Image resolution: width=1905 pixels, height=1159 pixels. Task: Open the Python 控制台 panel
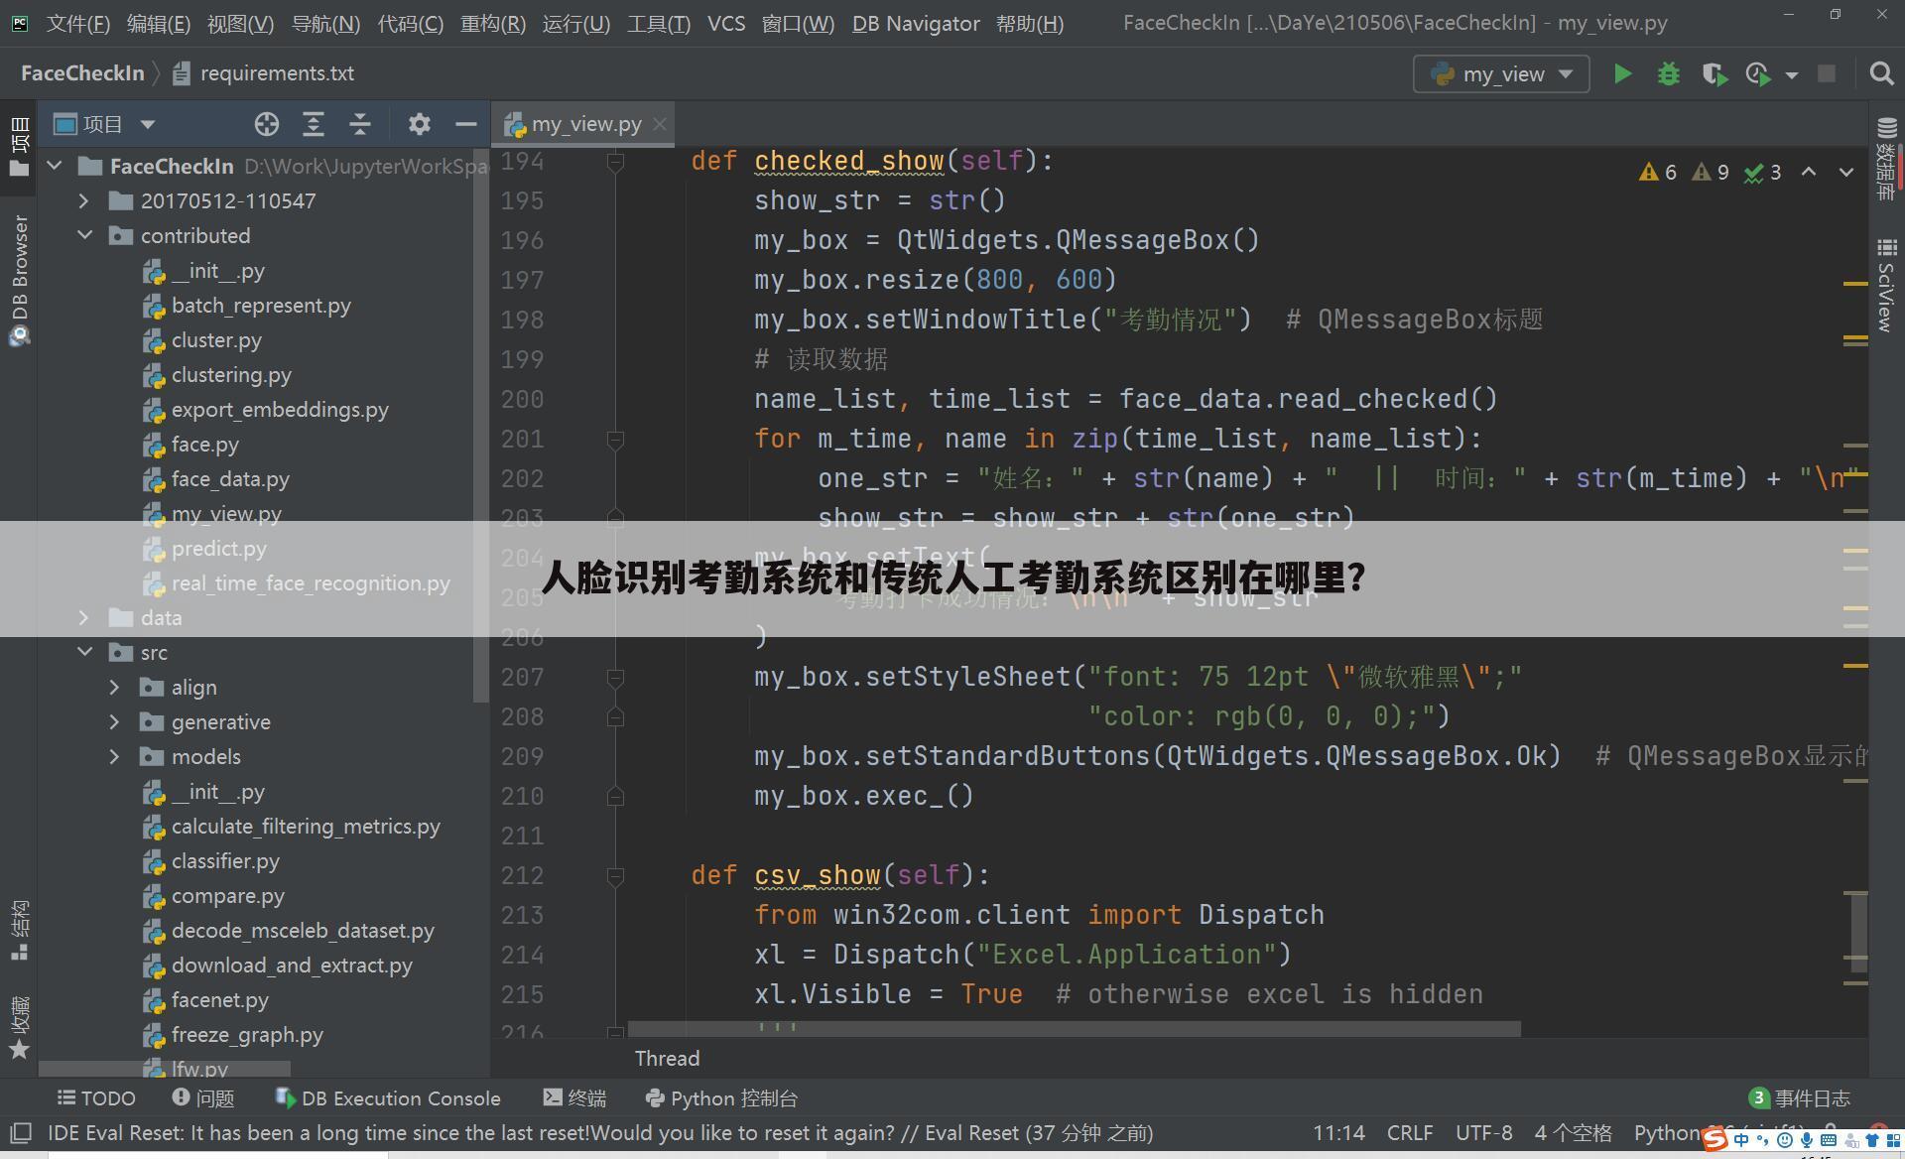pyautogui.click(x=722, y=1098)
